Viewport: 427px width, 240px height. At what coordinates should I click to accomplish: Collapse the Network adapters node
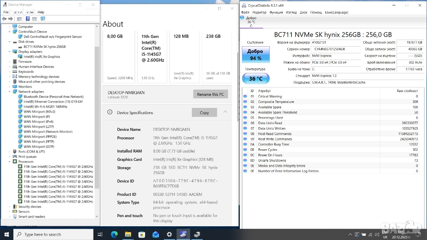(x=10, y=92)
